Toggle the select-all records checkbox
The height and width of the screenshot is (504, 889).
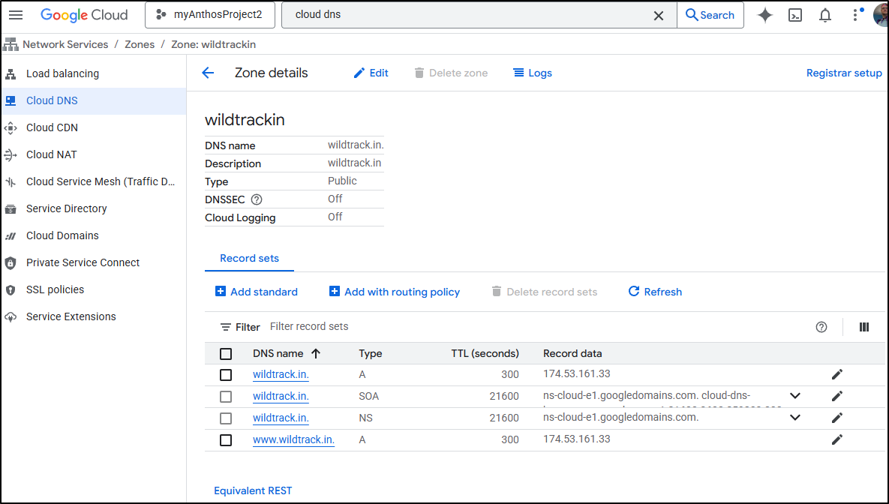coord(226,354)
